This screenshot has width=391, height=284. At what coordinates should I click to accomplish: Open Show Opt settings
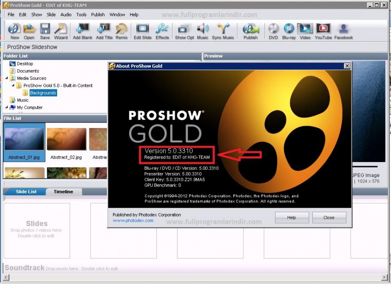[184, 31]
